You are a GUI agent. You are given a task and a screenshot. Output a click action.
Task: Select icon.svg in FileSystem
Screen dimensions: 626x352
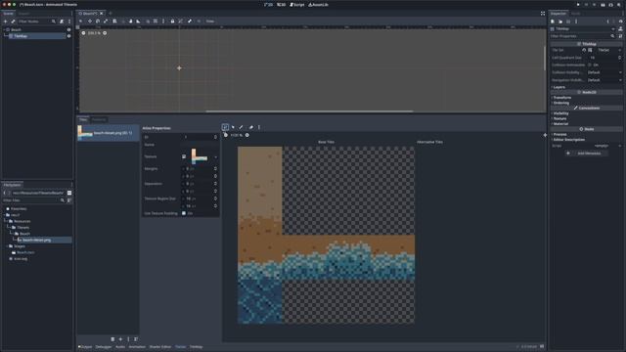(x=21, y=258)
